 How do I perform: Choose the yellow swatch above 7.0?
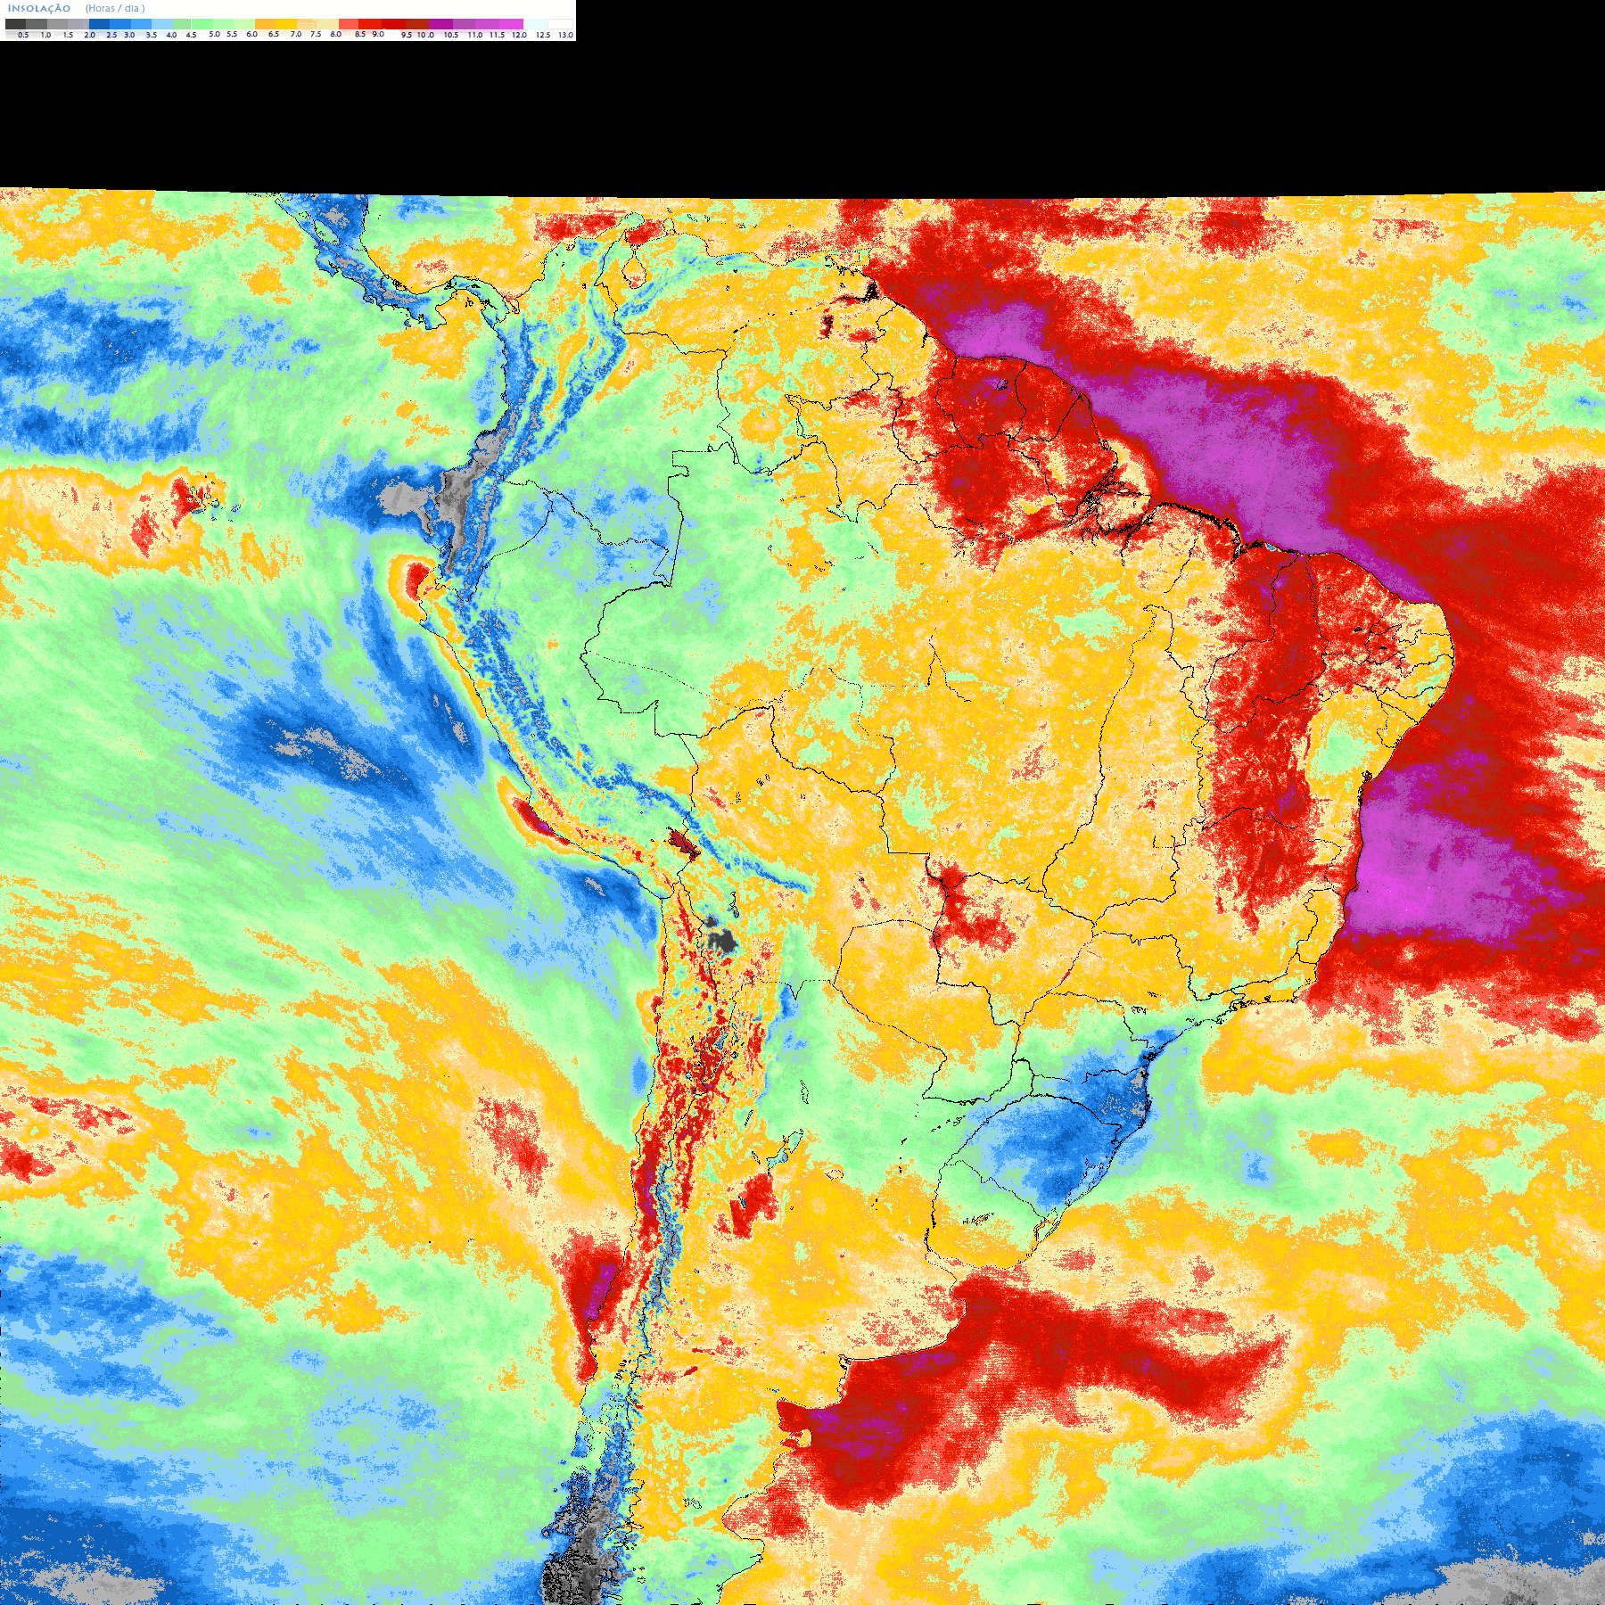(286, 24)
